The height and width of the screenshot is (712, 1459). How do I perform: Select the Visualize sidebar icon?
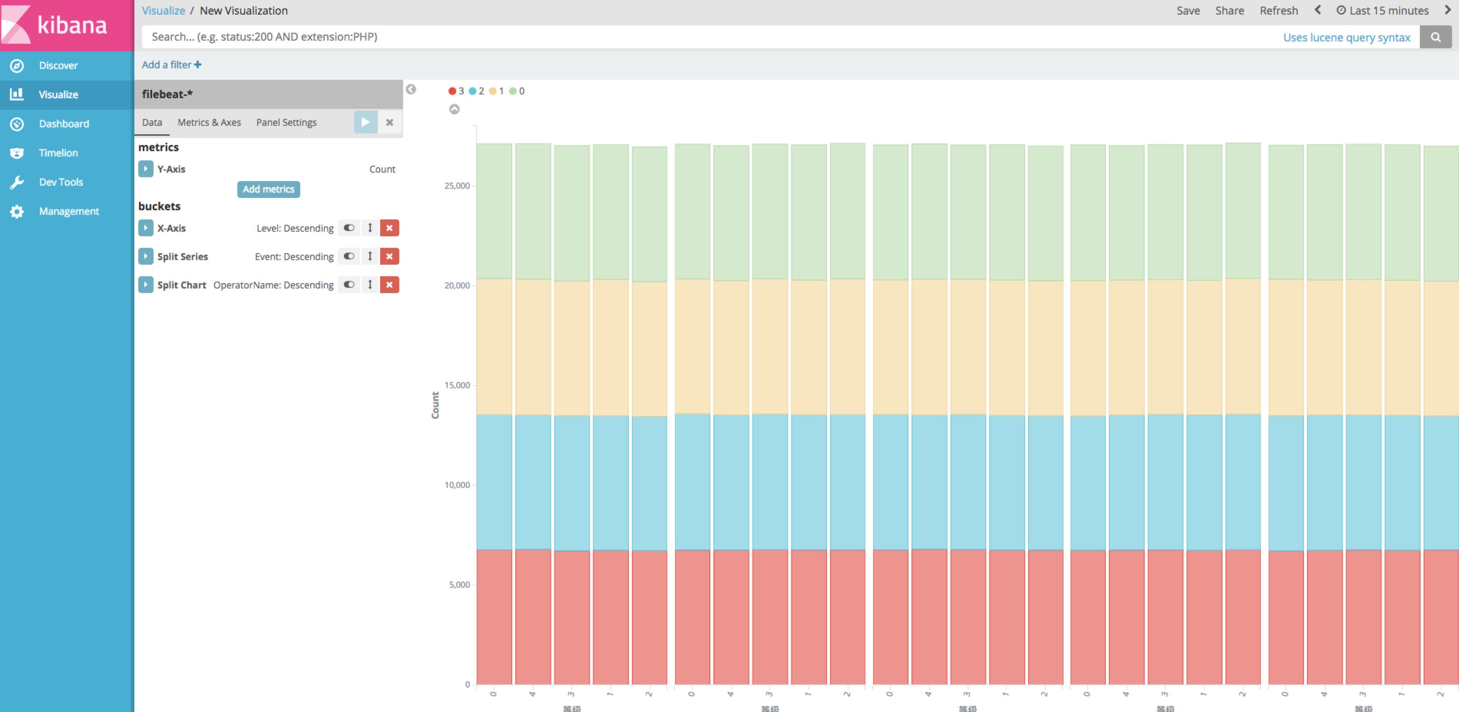(17, 94)
